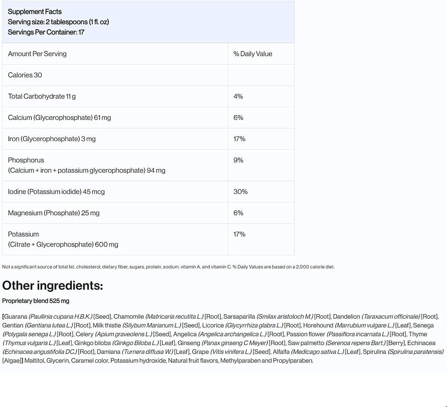Click the Potassium row label
The image size is (447, 407).
tap(24, 234)
